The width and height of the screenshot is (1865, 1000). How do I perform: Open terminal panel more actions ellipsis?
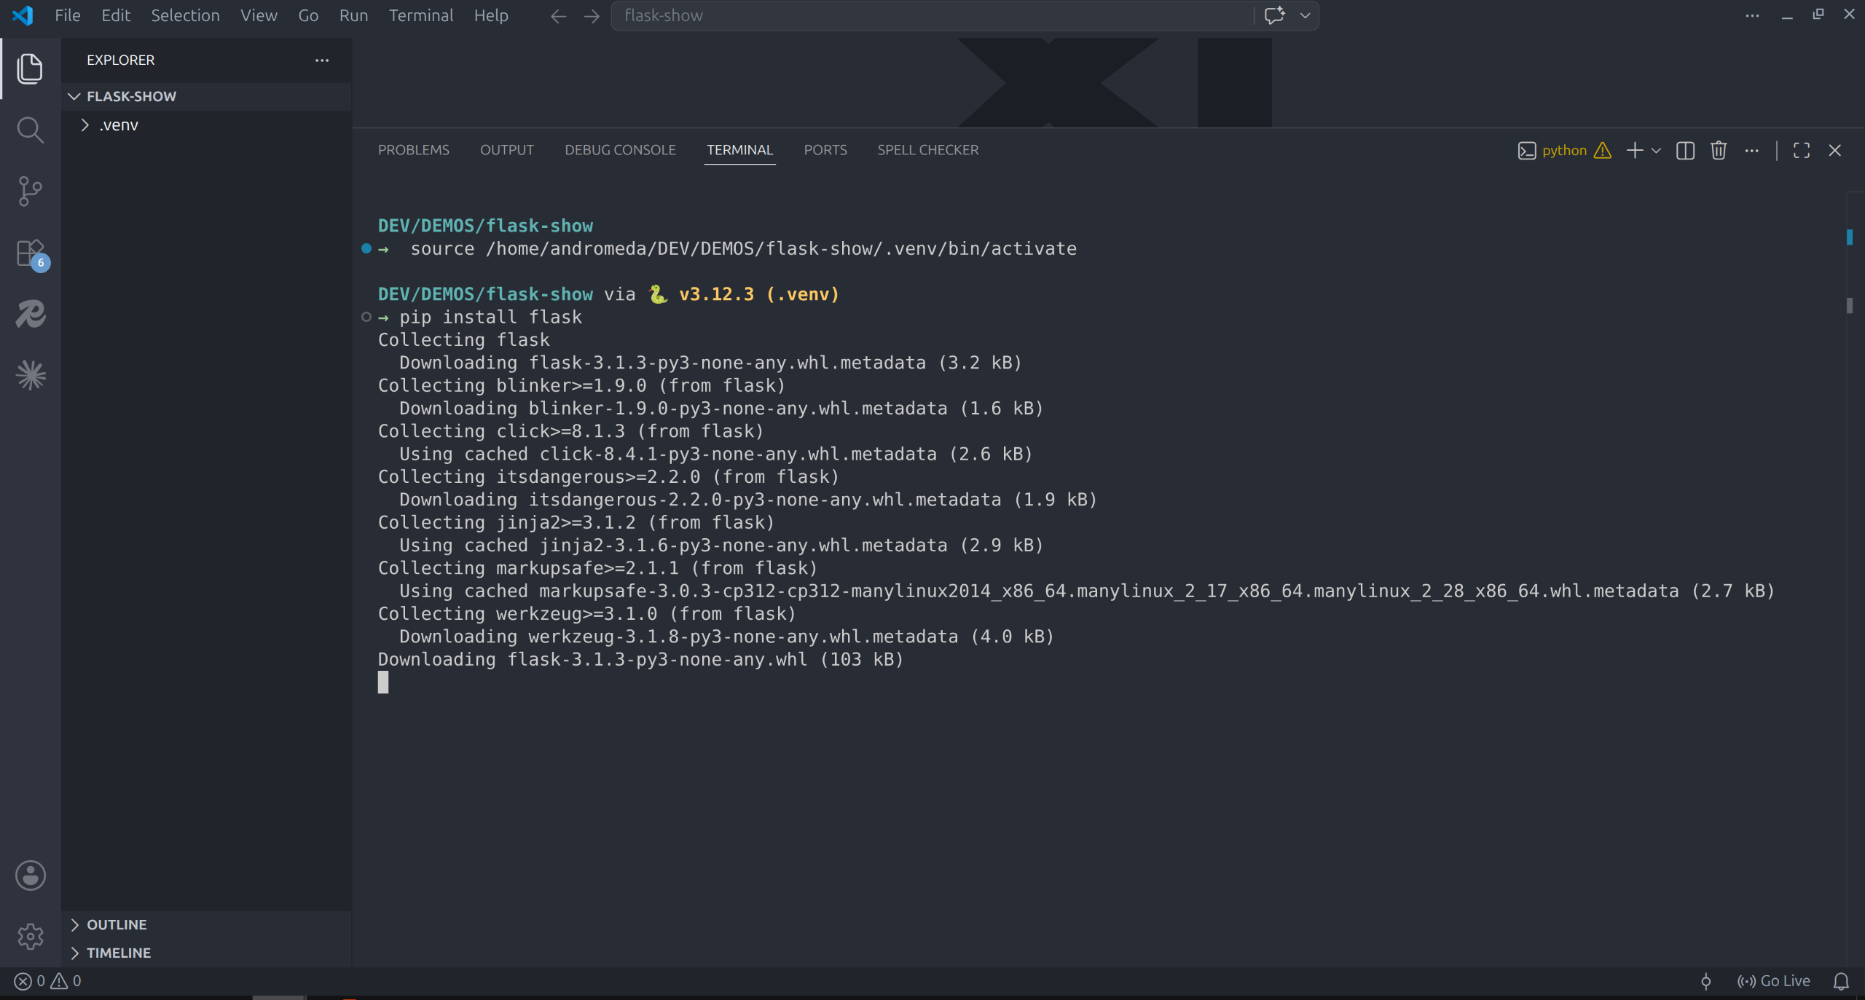[1752, 151]
